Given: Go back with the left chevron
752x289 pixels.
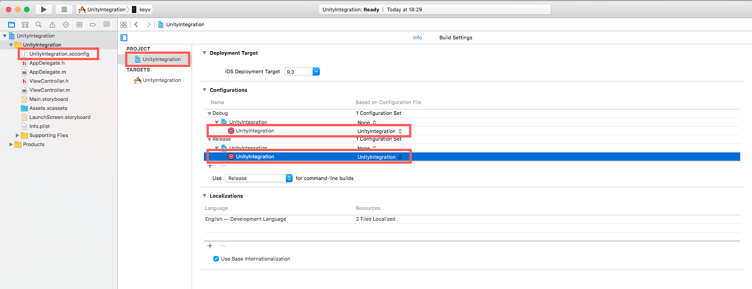Looking at the screenshot, I should [x=136, y=24].
